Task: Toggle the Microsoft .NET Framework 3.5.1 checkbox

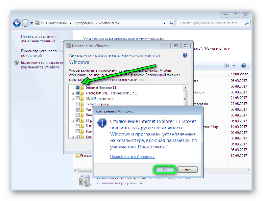Action: coord(78,93)
